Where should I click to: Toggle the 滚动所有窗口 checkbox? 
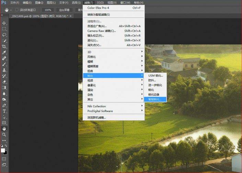[17, 10]
